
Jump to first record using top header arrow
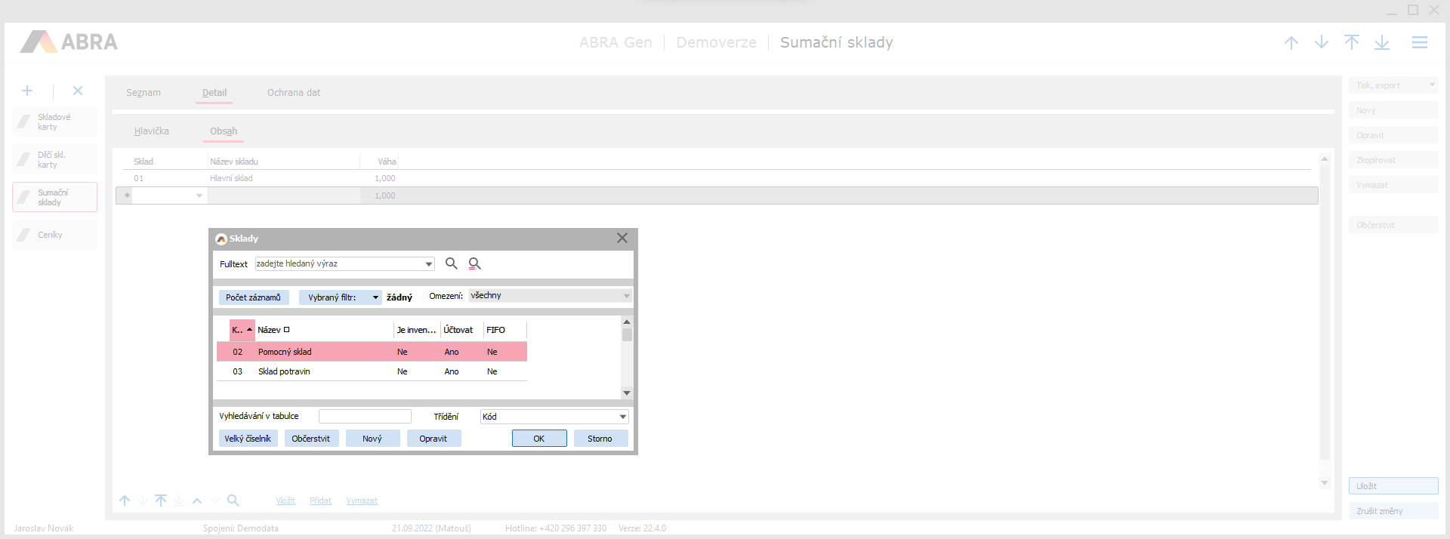[x=1351, y=43]
